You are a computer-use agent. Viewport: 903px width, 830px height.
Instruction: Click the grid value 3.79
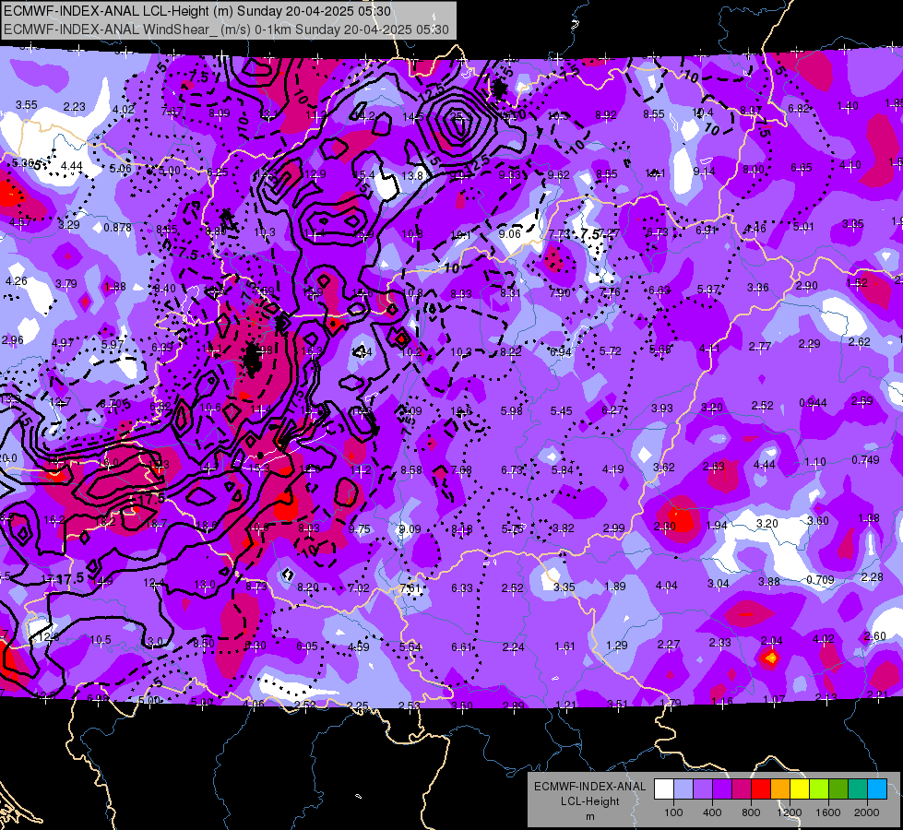tap(66, 283)
